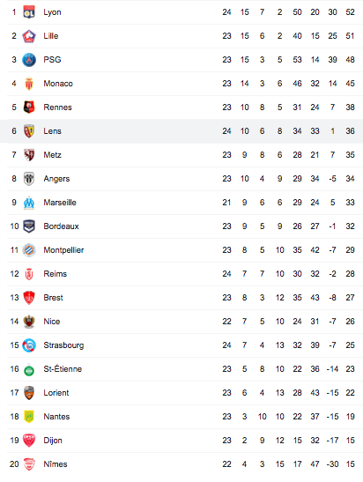
Task: Open the Angers team name
Action: 56,179
